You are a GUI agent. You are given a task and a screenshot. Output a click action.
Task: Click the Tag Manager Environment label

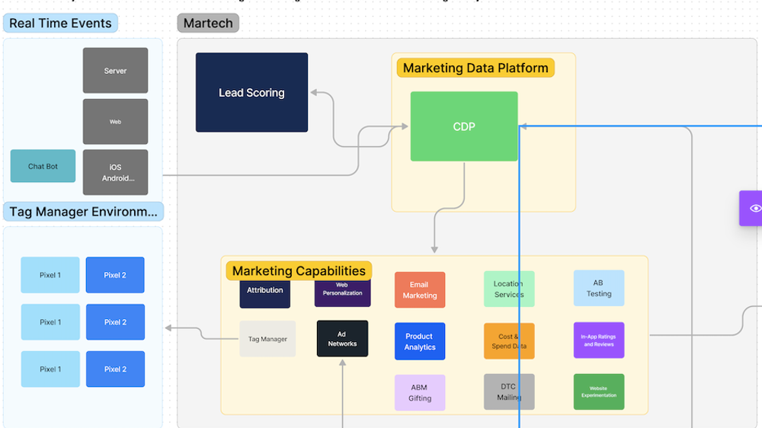tap(83, 212)
